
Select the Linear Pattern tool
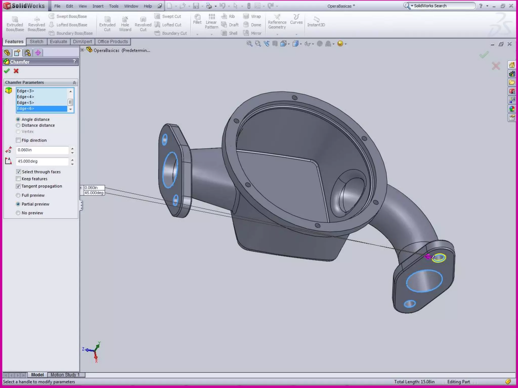pos(211,17)
